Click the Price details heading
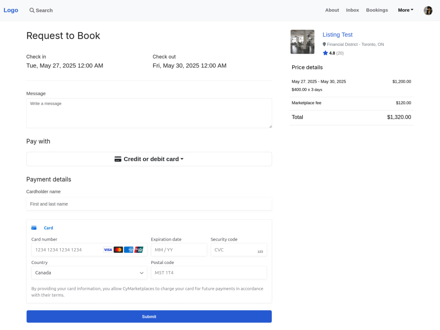Screen dimensions: 440x330 click(x=307, y=67)
